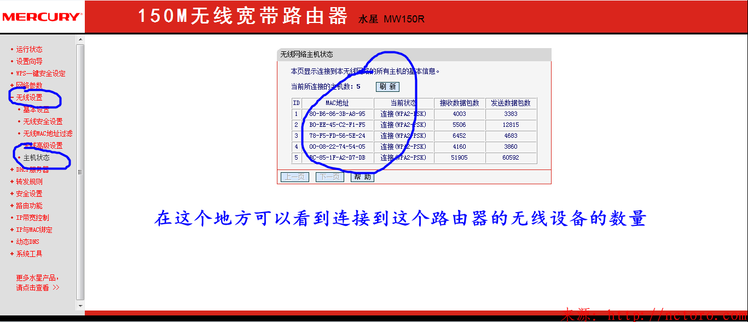Image resolution: width=748 pixels, height=322 pixels.
Task: Click the 当前状态 column header
Action: (x=403, y=103)
